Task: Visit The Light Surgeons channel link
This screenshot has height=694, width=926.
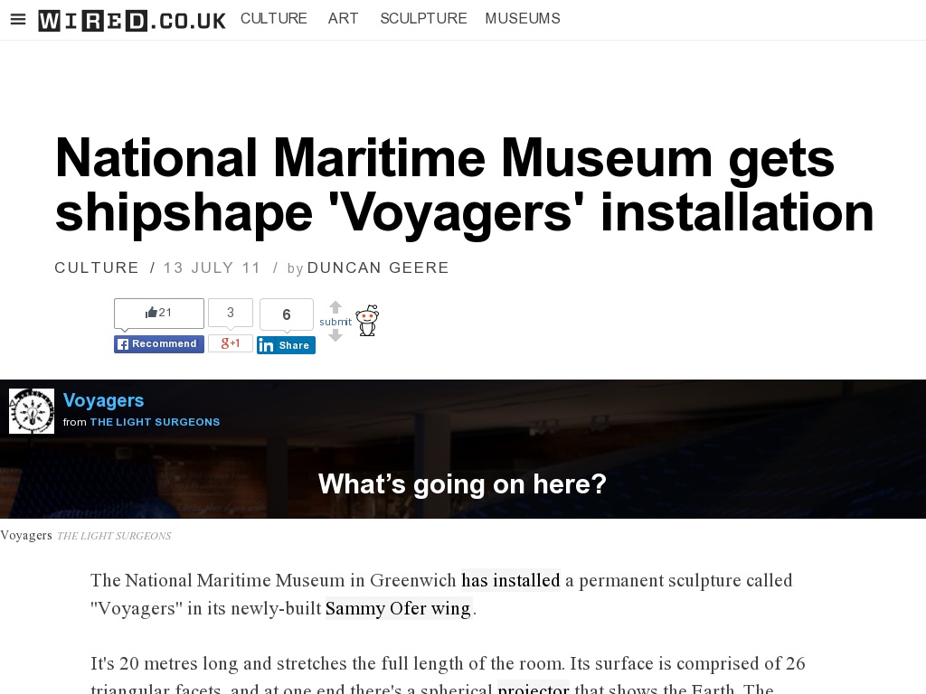Action: pyautogui.click(x=155, y=422)
